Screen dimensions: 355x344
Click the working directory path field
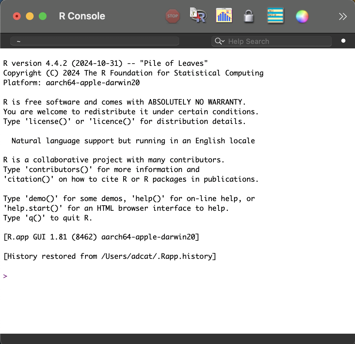[x=94, y=41]
